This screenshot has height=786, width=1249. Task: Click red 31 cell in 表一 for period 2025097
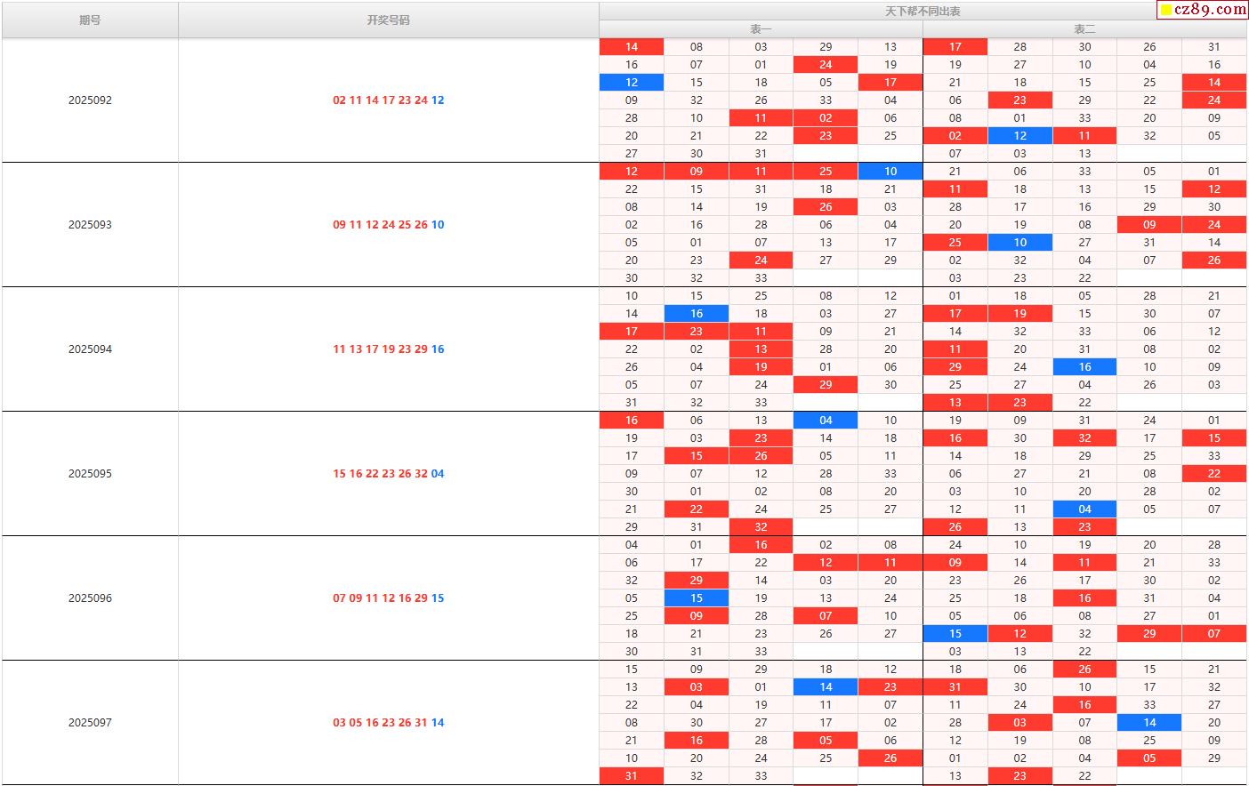coord(632,776)
